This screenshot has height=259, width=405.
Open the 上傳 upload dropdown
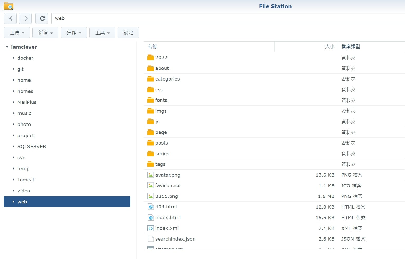coord(17,33)
